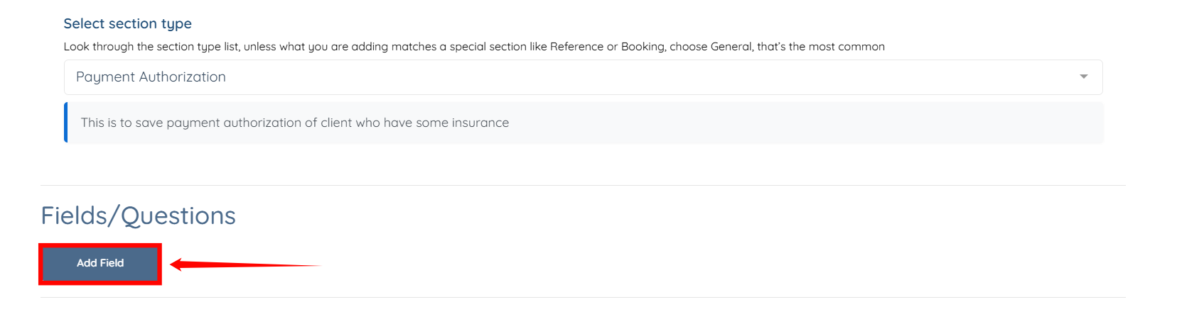Click the word 'Booking' in helper text
Image resolution: width=1177 pixels, height=324 pixels.
[643, 47]
